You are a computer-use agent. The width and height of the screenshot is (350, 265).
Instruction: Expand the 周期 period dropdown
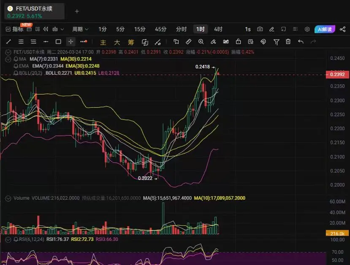[x=80, y=29]
